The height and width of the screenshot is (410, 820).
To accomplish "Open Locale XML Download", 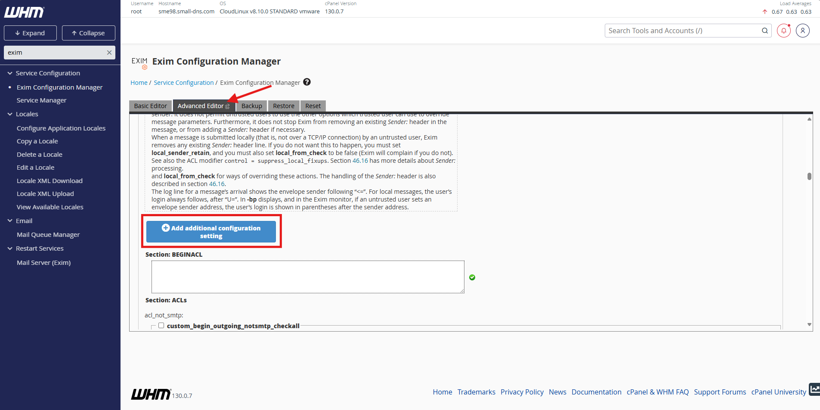I will point(50,181).
